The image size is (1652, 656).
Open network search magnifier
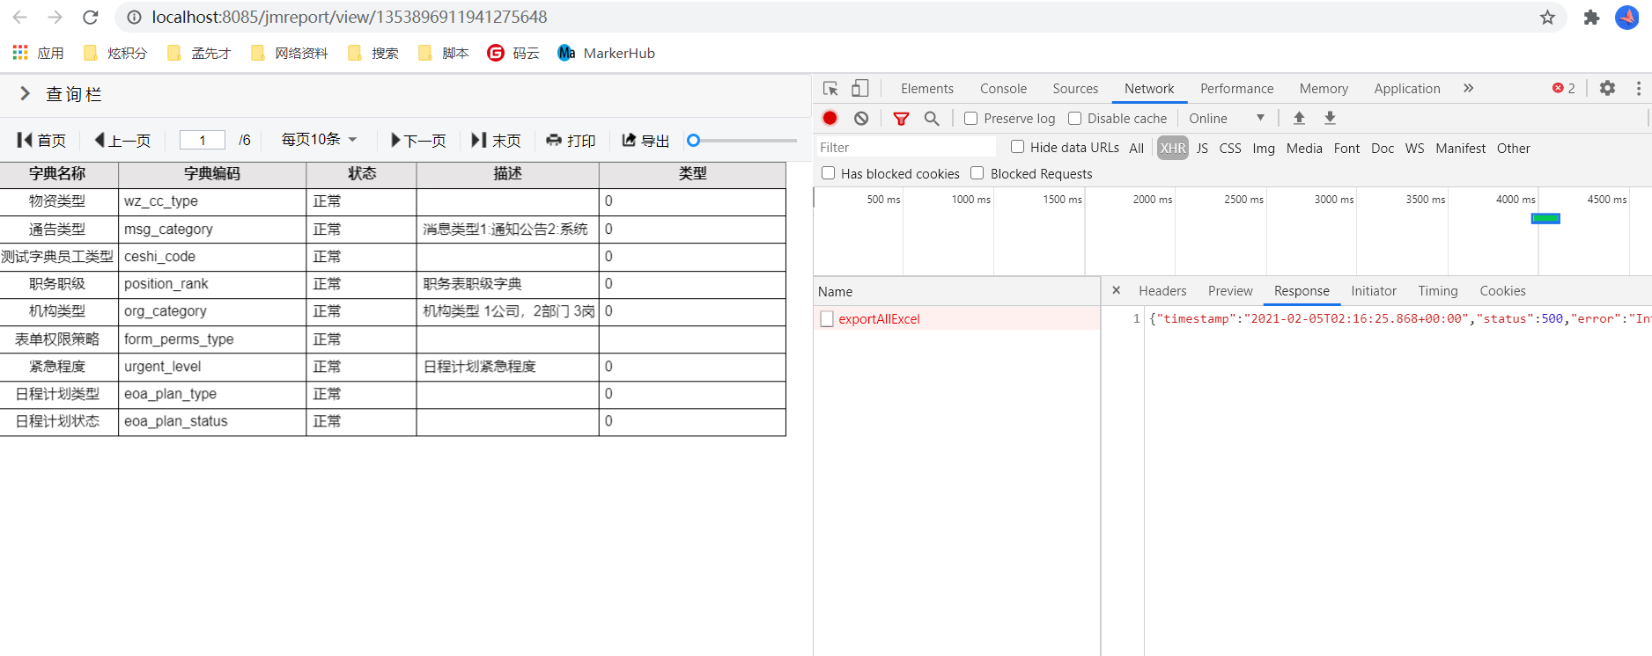point(932,118)
